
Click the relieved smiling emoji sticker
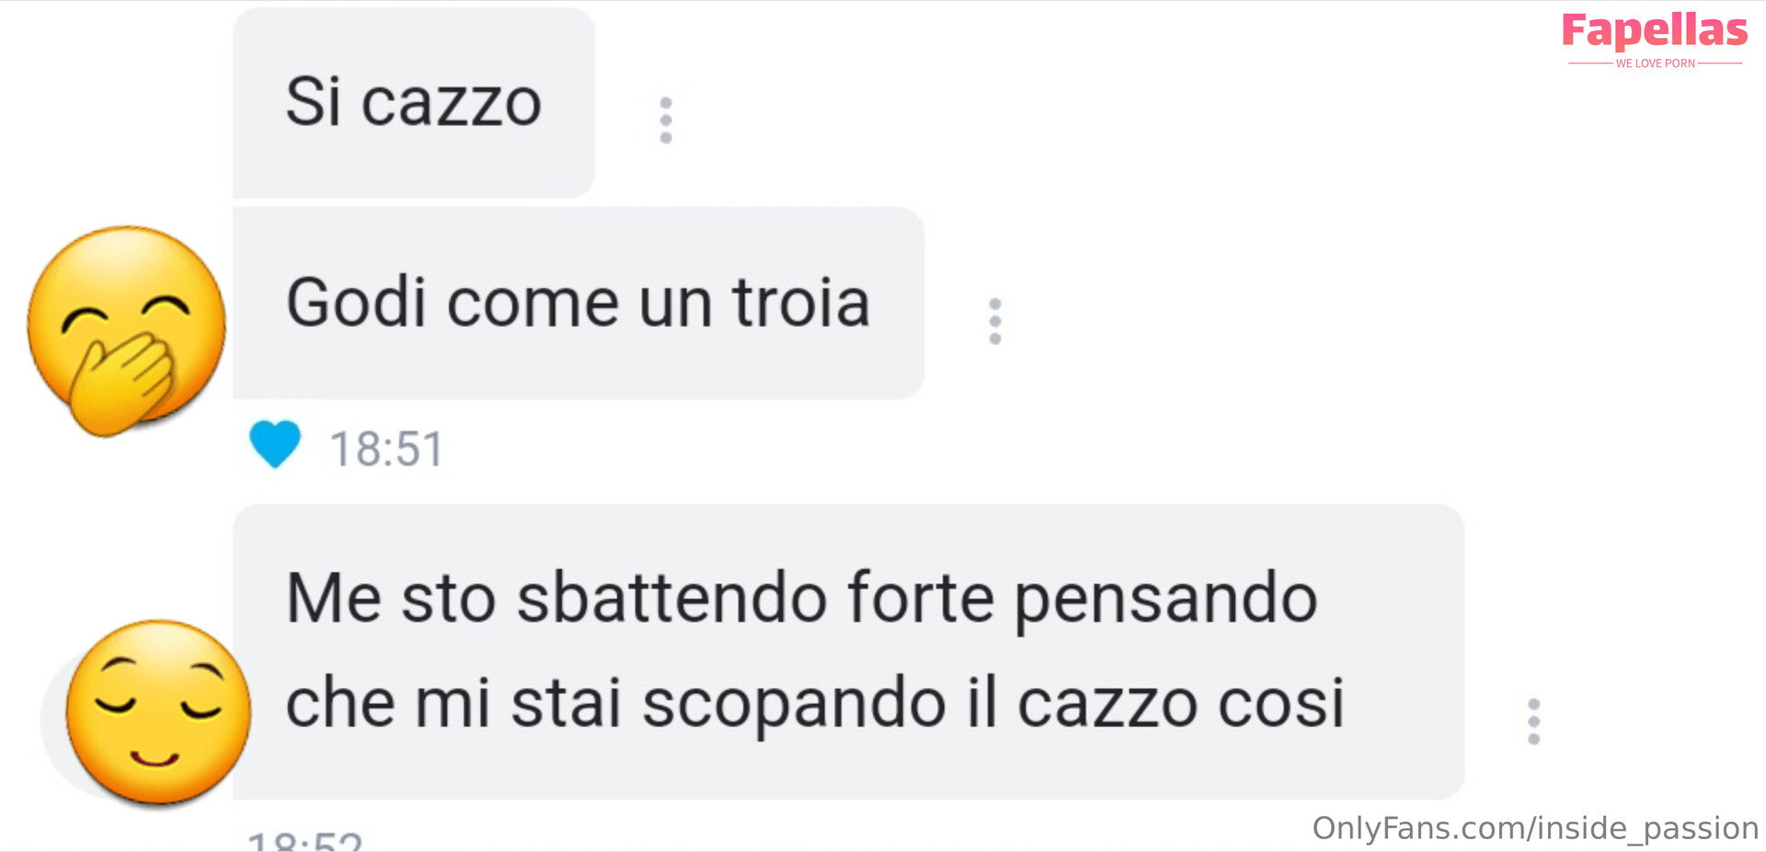click(x=158, y=712)
